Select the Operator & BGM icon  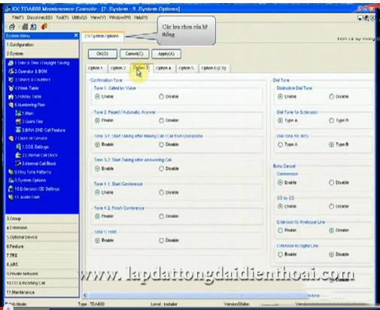(x=11, y=71)
